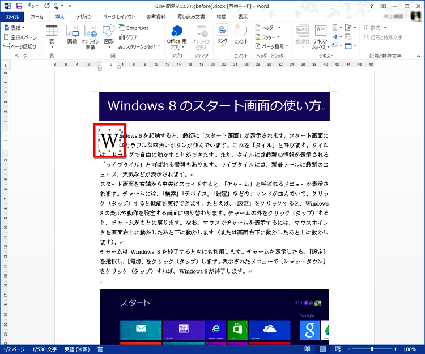Click the 1/2 ページ page indicator
Screen dimensions: 425x354
[x=14, y=349]
